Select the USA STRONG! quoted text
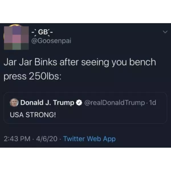This screenshot has height=171, width=171. coord(33,115)
